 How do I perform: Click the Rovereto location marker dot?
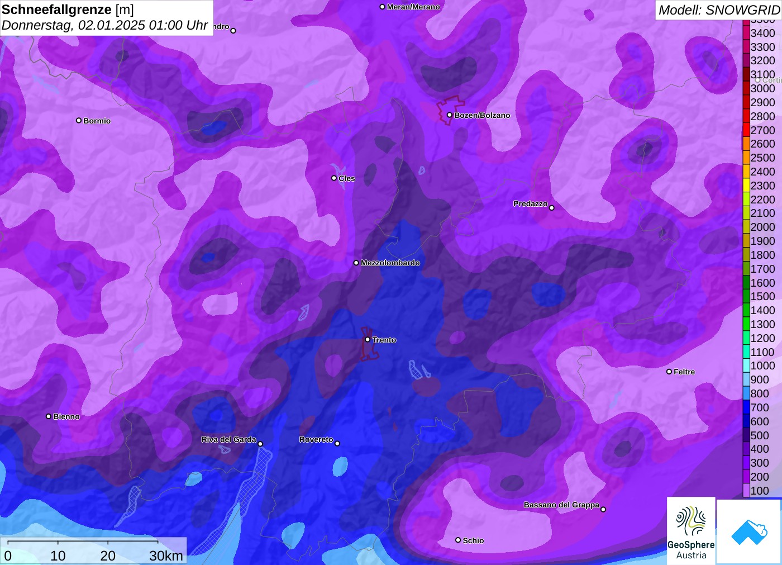pyautogui.click(x=337, y=444)
